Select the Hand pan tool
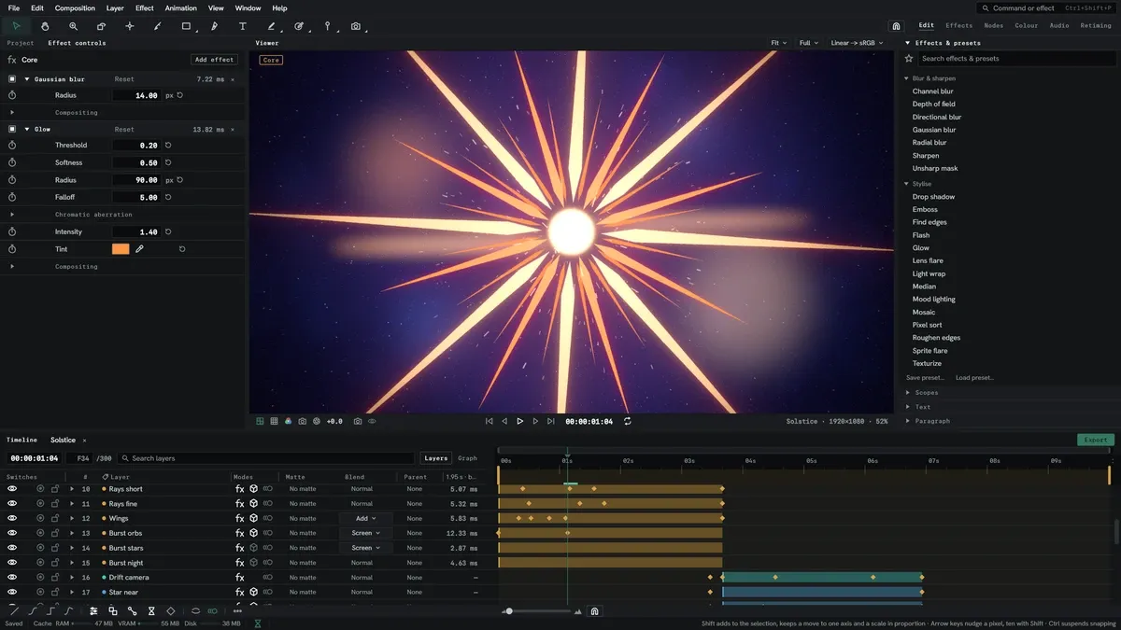Viewport: 1121px width, 630px height. [45, 26]
